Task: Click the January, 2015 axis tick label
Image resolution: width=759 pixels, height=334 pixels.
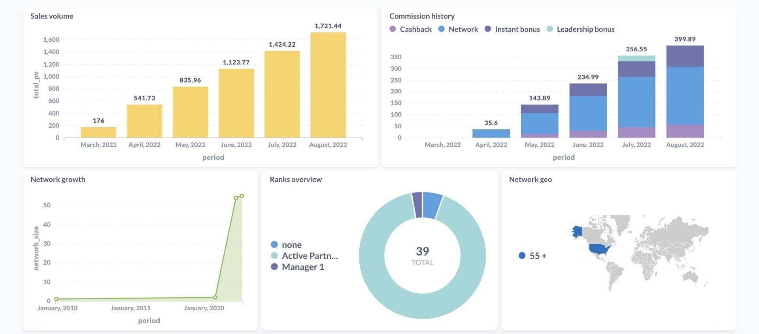Action: tap(130, 308)
